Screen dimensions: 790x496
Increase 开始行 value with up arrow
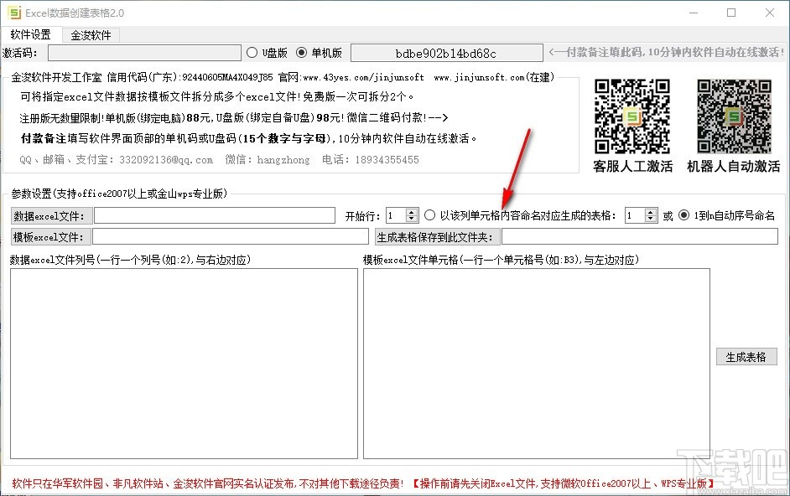point(412,210)
